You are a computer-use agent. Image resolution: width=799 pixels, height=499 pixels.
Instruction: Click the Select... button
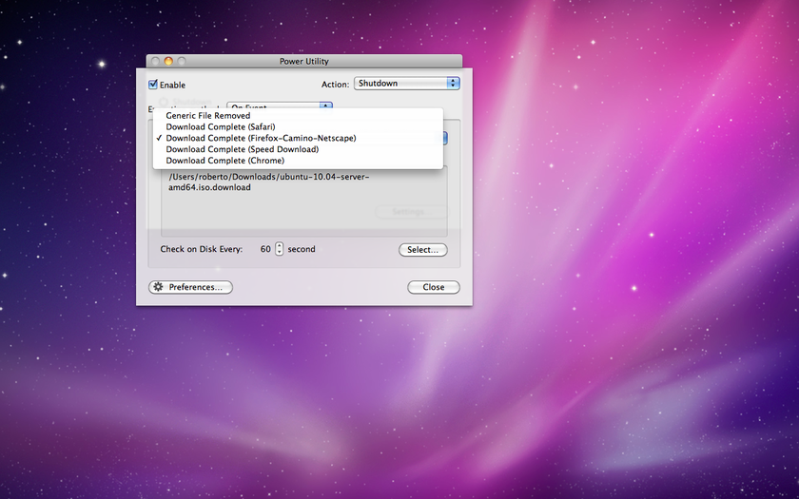[423, 249]
